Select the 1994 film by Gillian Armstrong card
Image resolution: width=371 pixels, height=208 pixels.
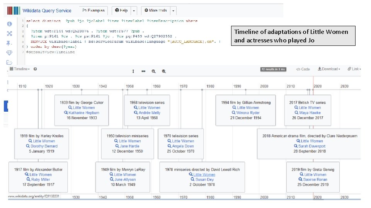coord(246,110)
